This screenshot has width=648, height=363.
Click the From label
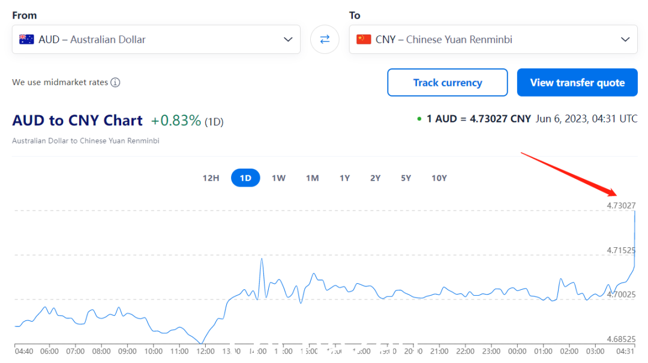pyautogui.click(x=25, y=15)
